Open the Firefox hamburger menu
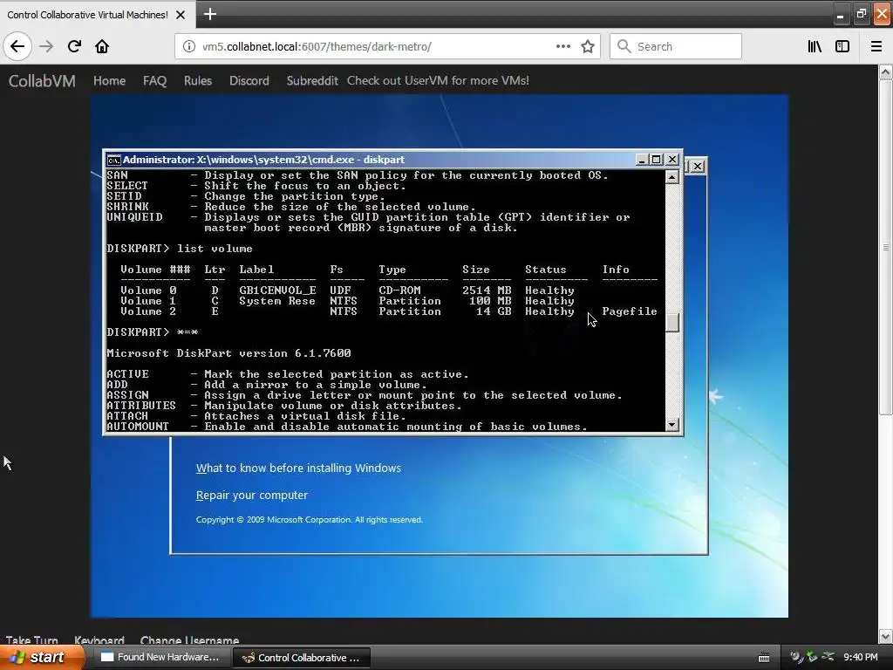 (876, 46)
